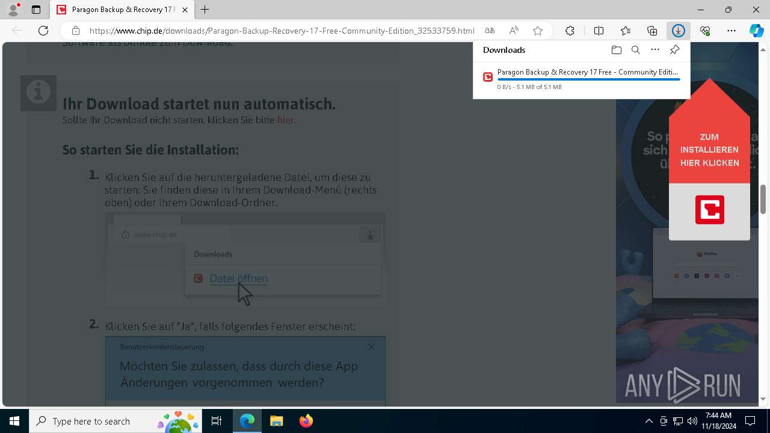
Task: Close the Paragon Backup & Recovery tab
Action: tap(185, 10)
